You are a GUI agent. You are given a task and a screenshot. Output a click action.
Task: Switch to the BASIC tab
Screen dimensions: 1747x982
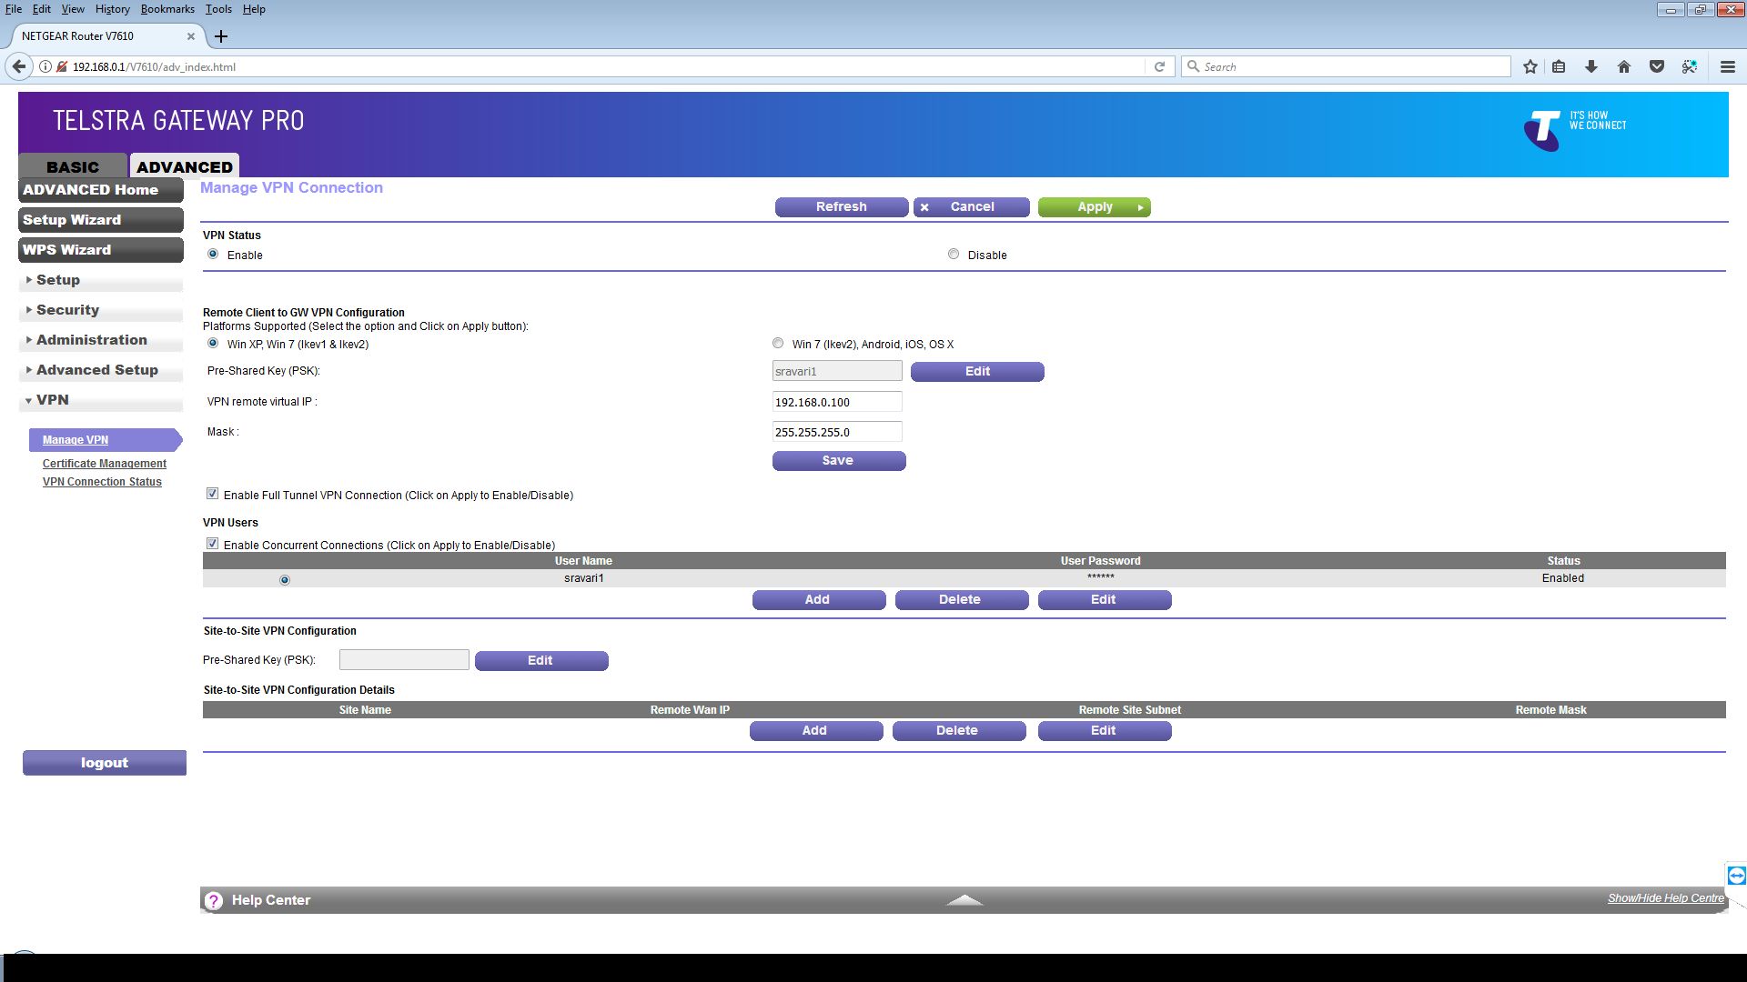point(73,166)
